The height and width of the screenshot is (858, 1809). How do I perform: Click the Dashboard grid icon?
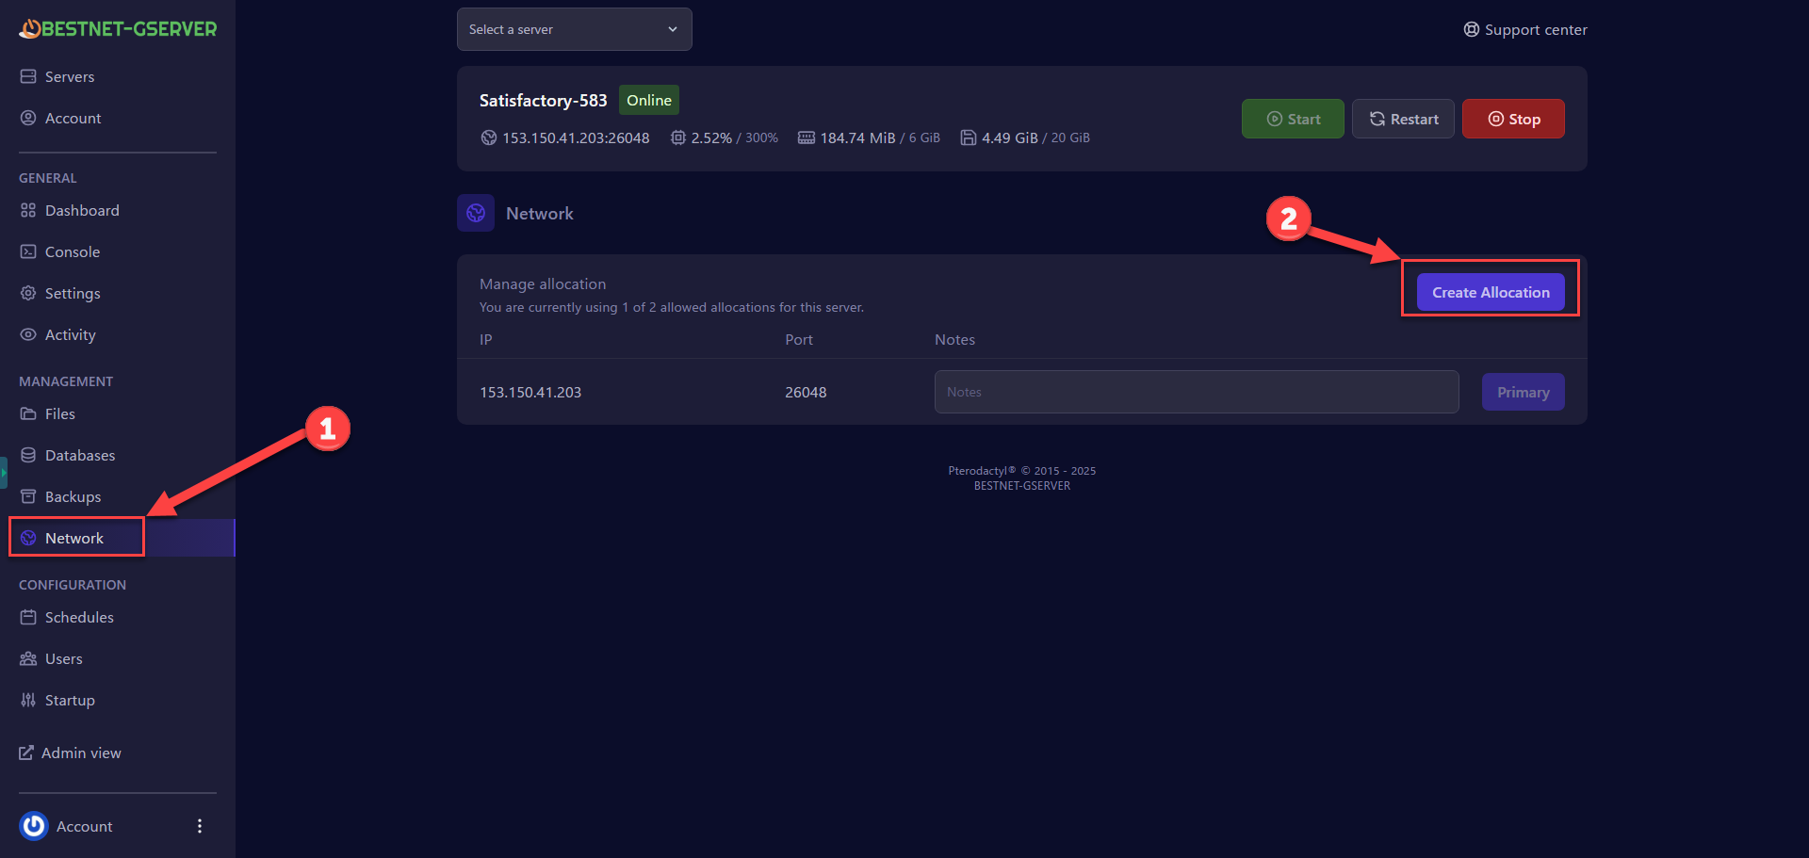click(28, 210)
